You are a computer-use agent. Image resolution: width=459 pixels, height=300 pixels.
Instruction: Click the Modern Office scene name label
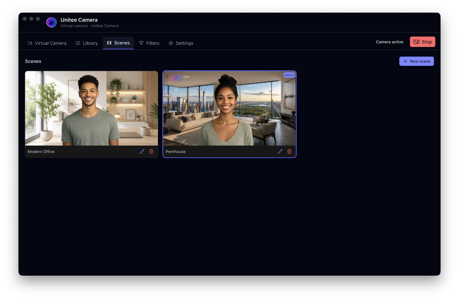(x=41, y=151)
